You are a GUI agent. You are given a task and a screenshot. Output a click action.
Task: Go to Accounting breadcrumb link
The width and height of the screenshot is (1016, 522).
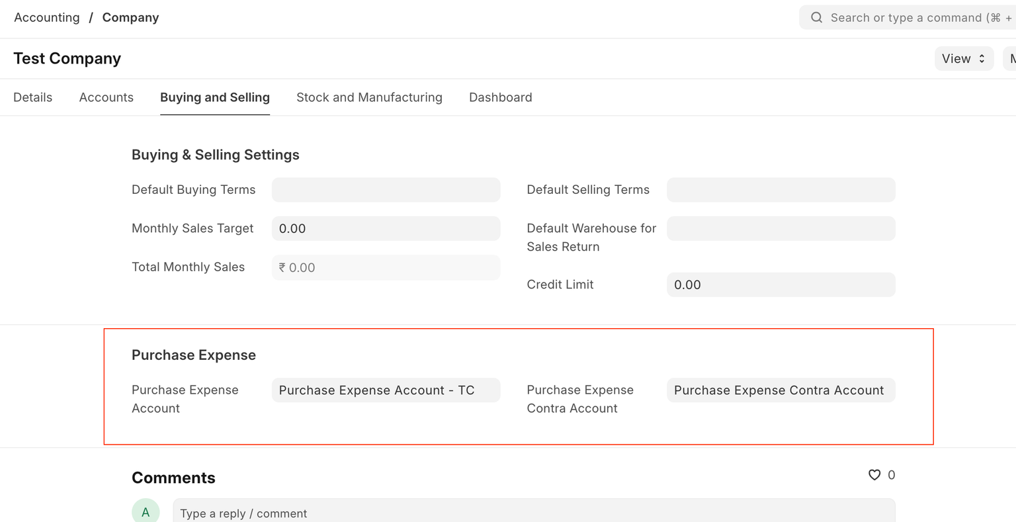(x=47, y=18)
